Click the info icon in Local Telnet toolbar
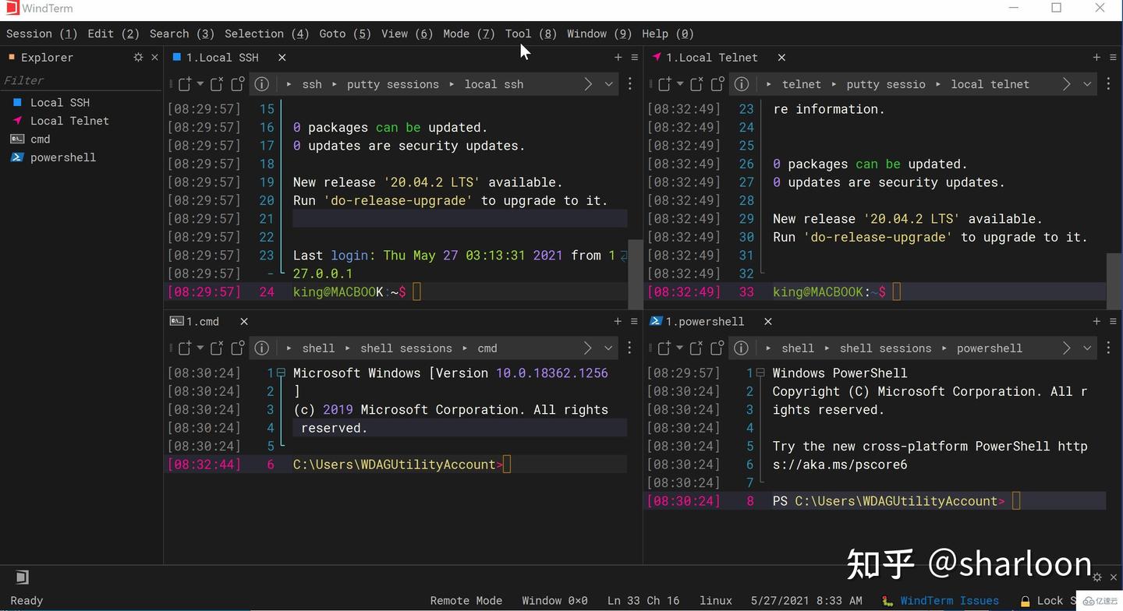 (x=742, y=84)
